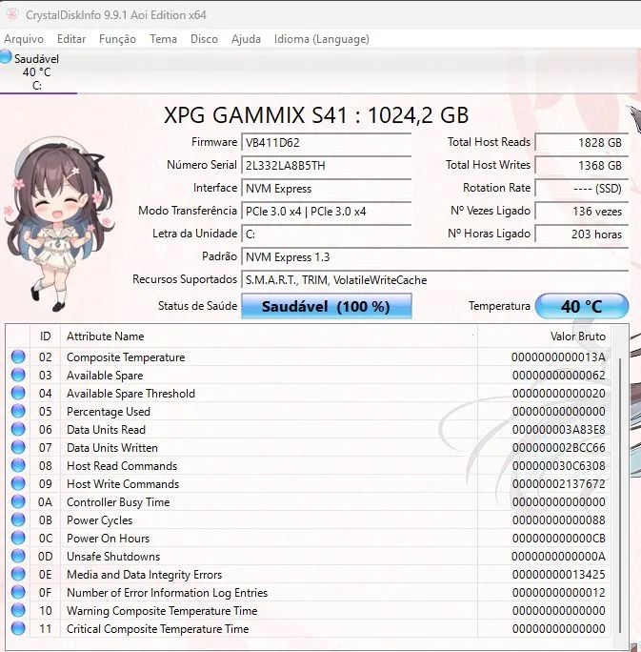Screen dimensions: 641x652
Task: Click the ID column header
Action: coord(46,336)
